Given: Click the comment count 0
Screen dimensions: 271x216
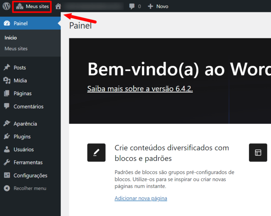Looking at the screenshot, I should click(140, 7).
